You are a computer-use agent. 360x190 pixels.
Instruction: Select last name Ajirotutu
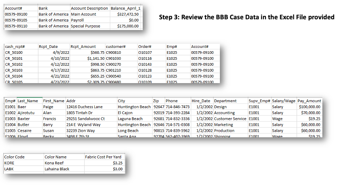26,113
